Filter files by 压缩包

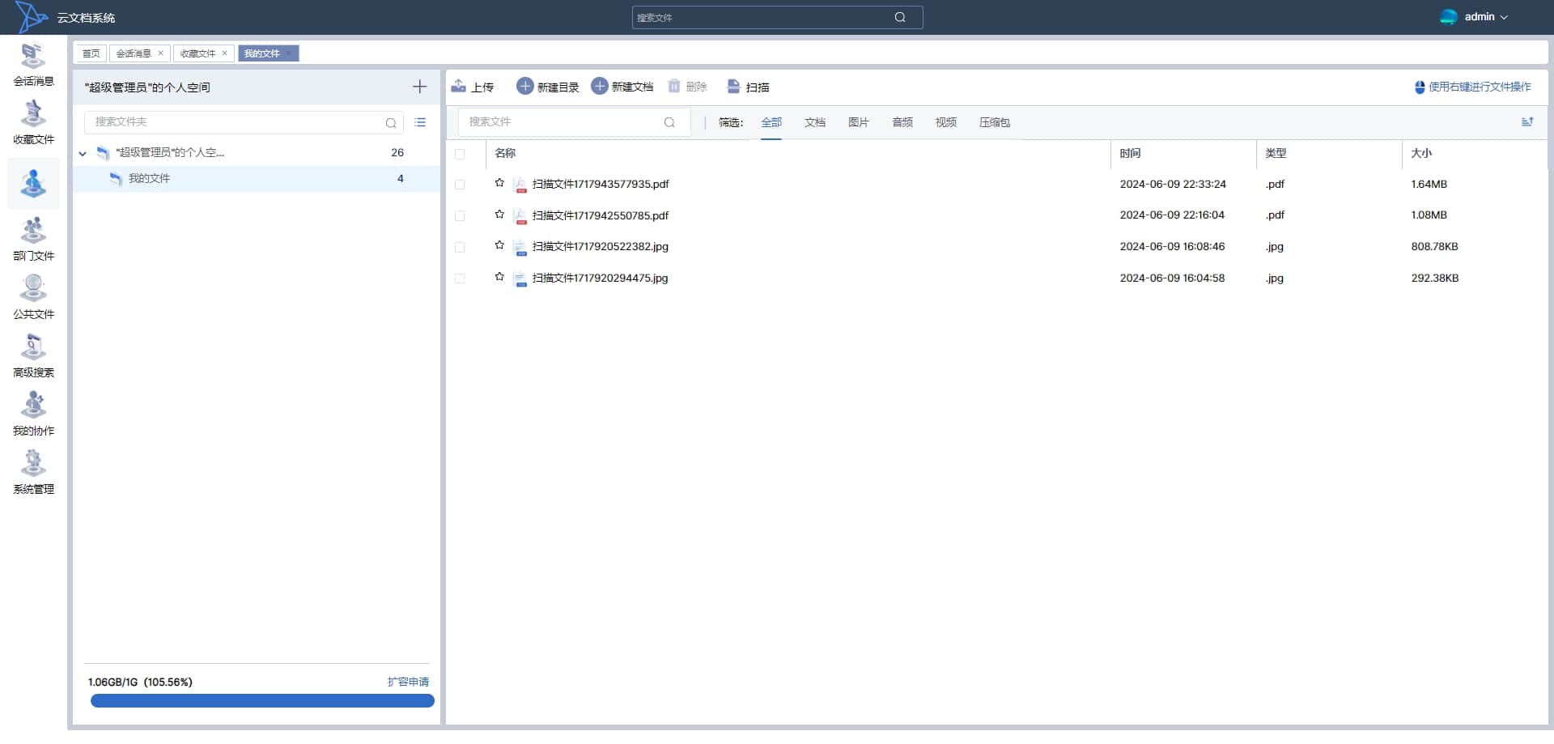click(x=995, y=122)
